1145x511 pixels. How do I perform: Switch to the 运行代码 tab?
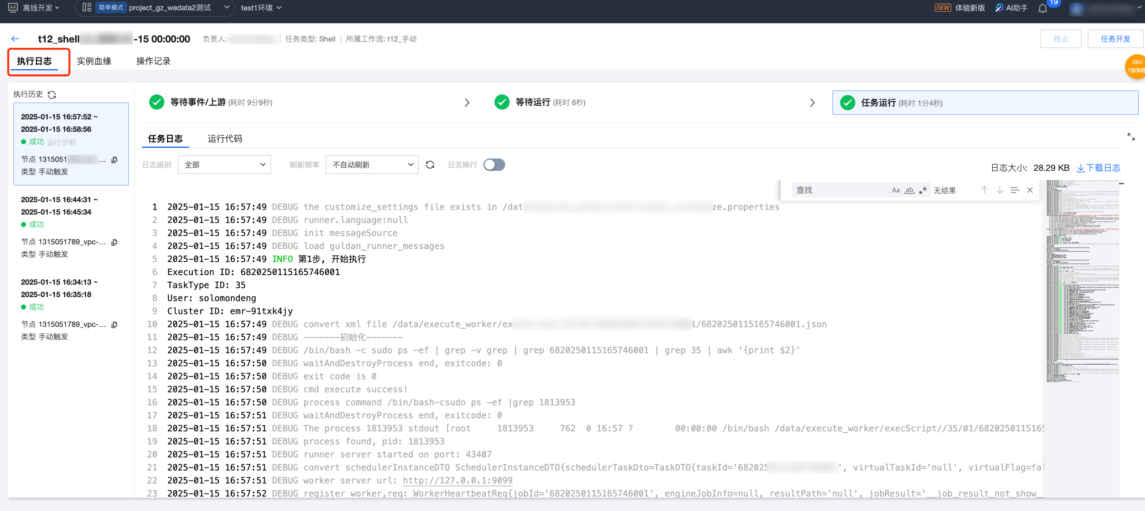tap(225, 139)
